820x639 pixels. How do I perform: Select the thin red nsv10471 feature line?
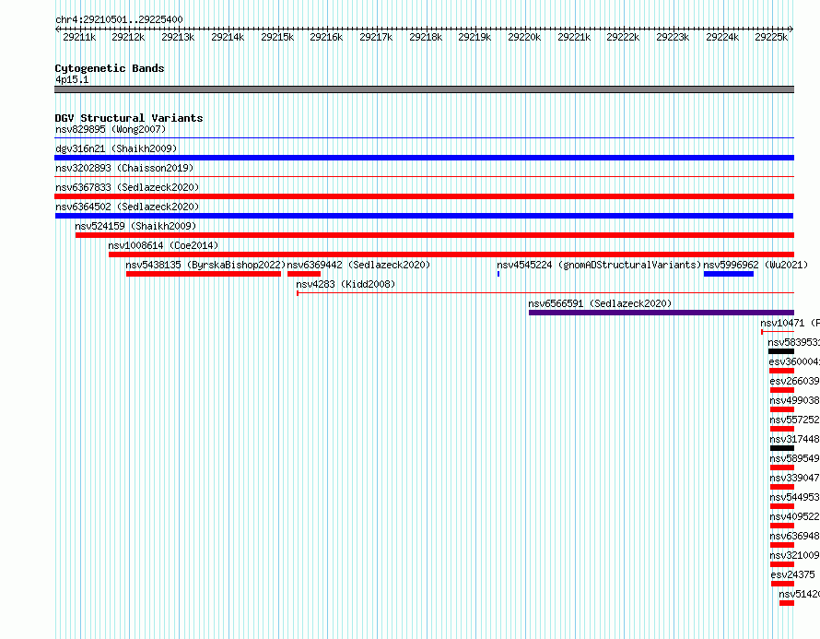(x=778, y=332)
